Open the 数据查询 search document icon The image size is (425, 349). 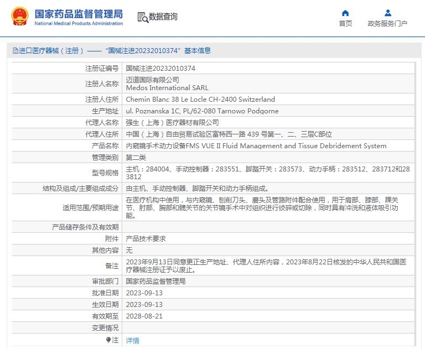tap(143, 17)
